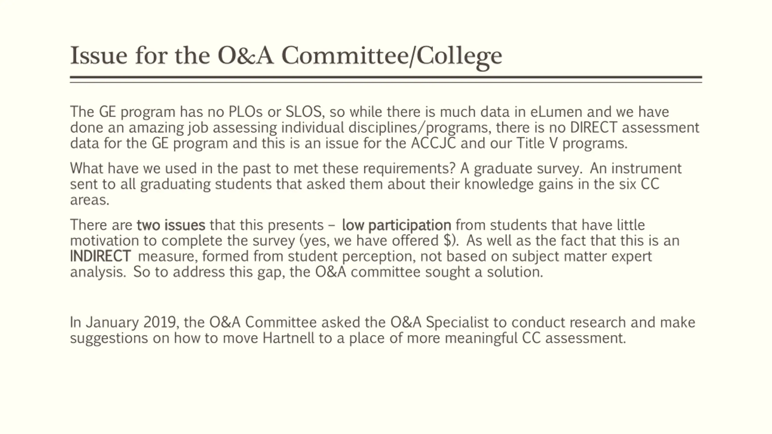Click the bold phrase 'low participation'

[396, 225]
